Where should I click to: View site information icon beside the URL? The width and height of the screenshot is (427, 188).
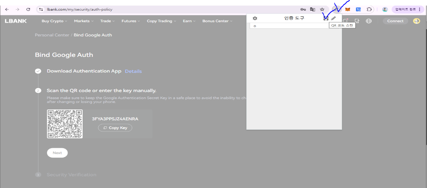pyautogui.click(x=41, y=9)
